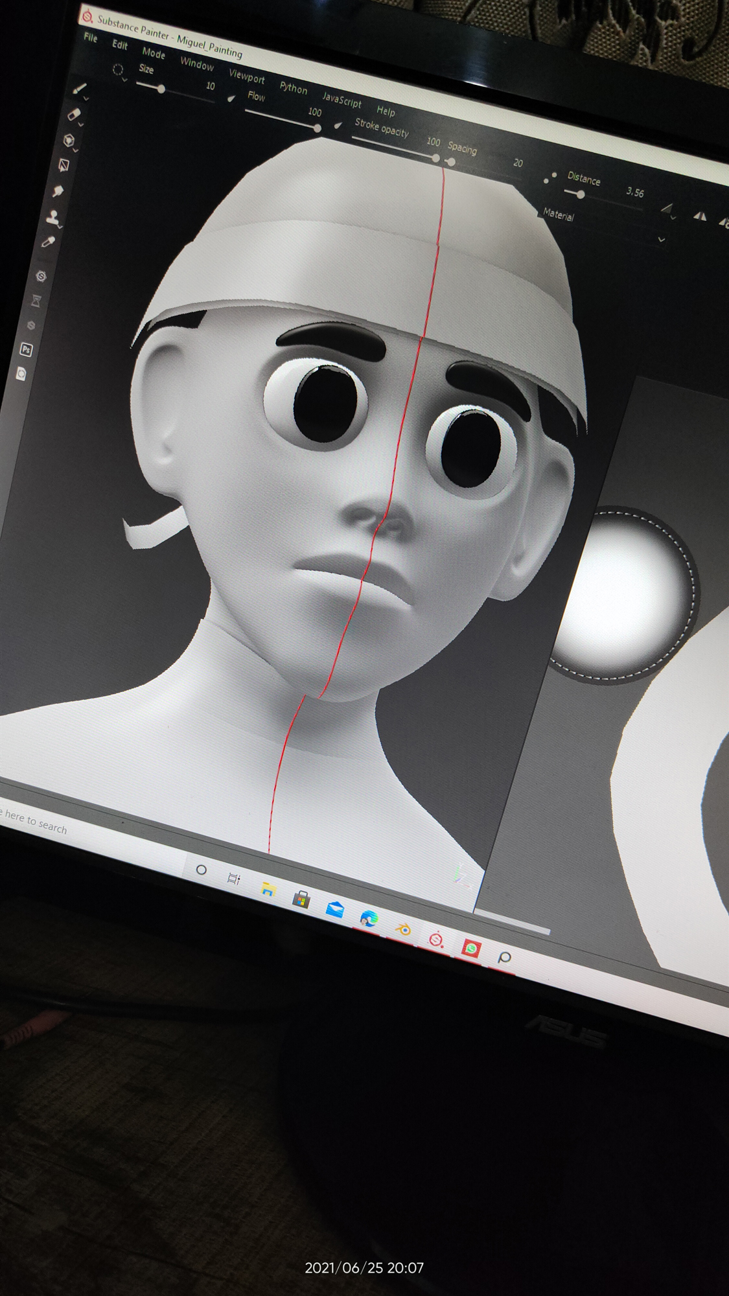Expand the brush shape dropdown arrow
Viewport: 729px width, 1296px height.
(x=124, y=81)
